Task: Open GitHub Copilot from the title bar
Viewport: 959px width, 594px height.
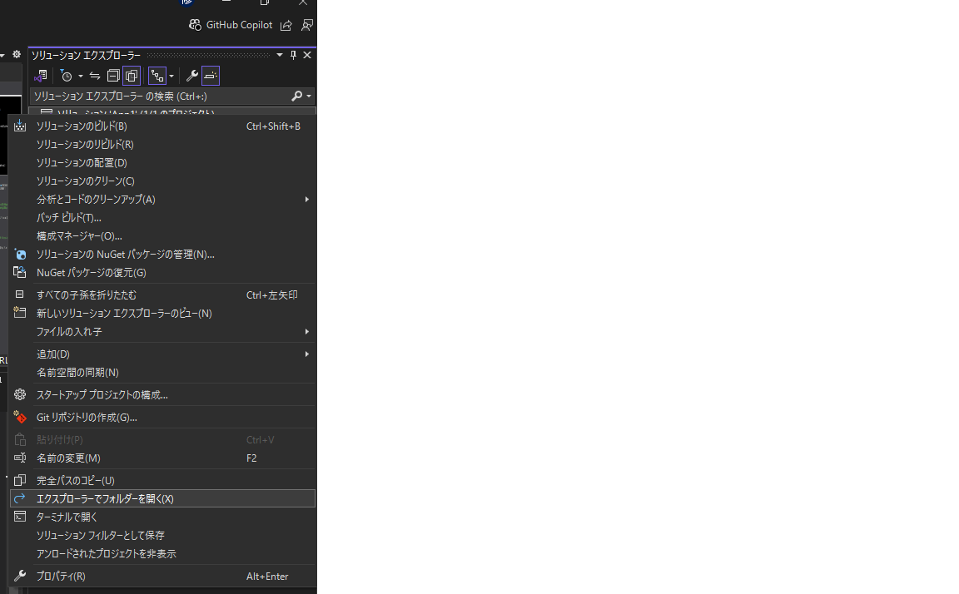Action: point(231,25)
